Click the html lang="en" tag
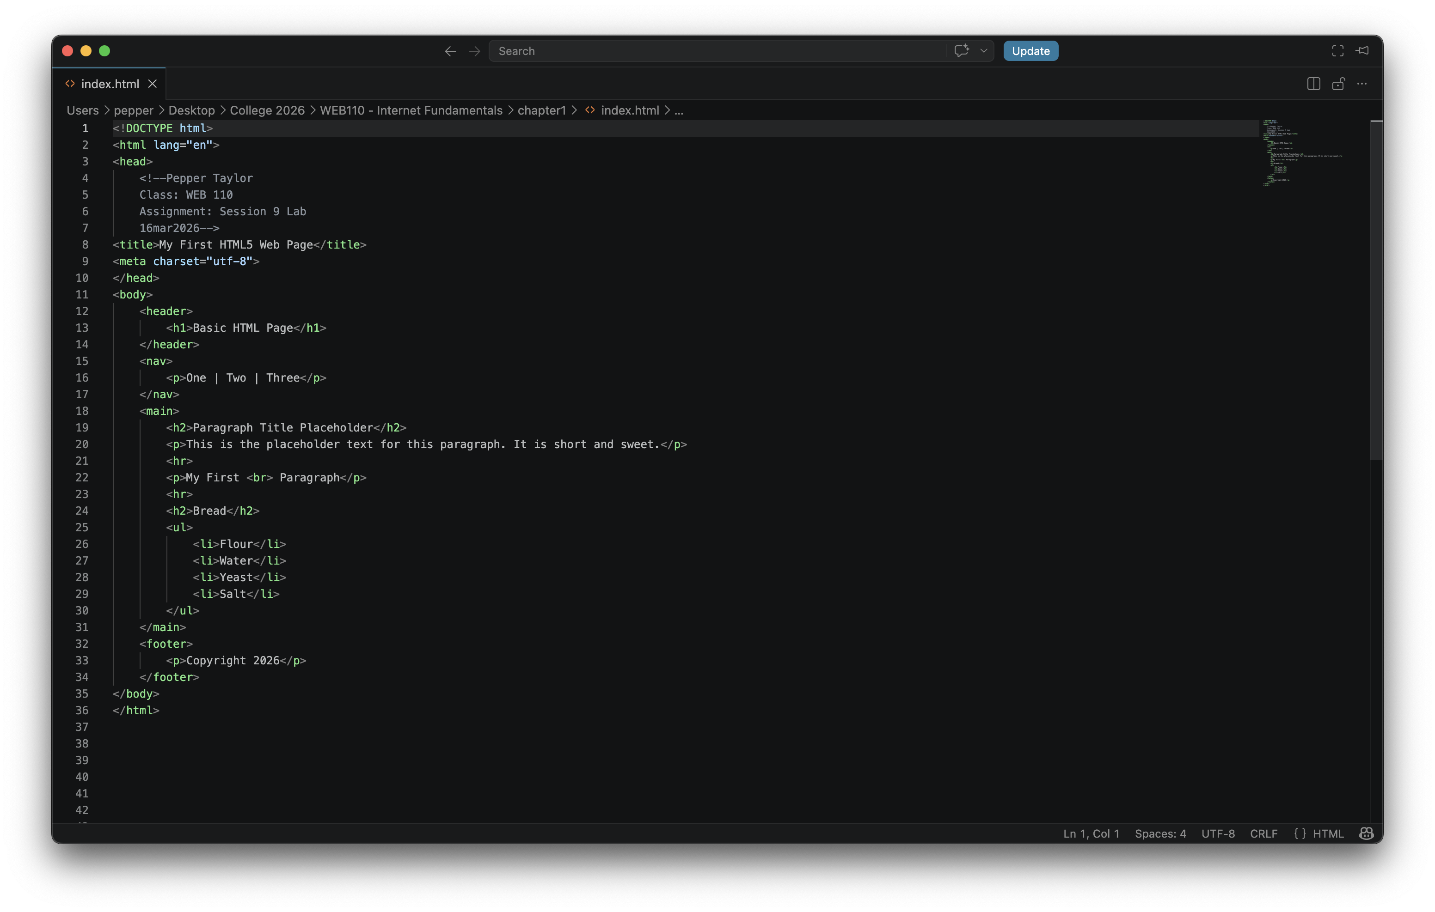The width and height of the screenshot is (1435, 912). point(166,145)
